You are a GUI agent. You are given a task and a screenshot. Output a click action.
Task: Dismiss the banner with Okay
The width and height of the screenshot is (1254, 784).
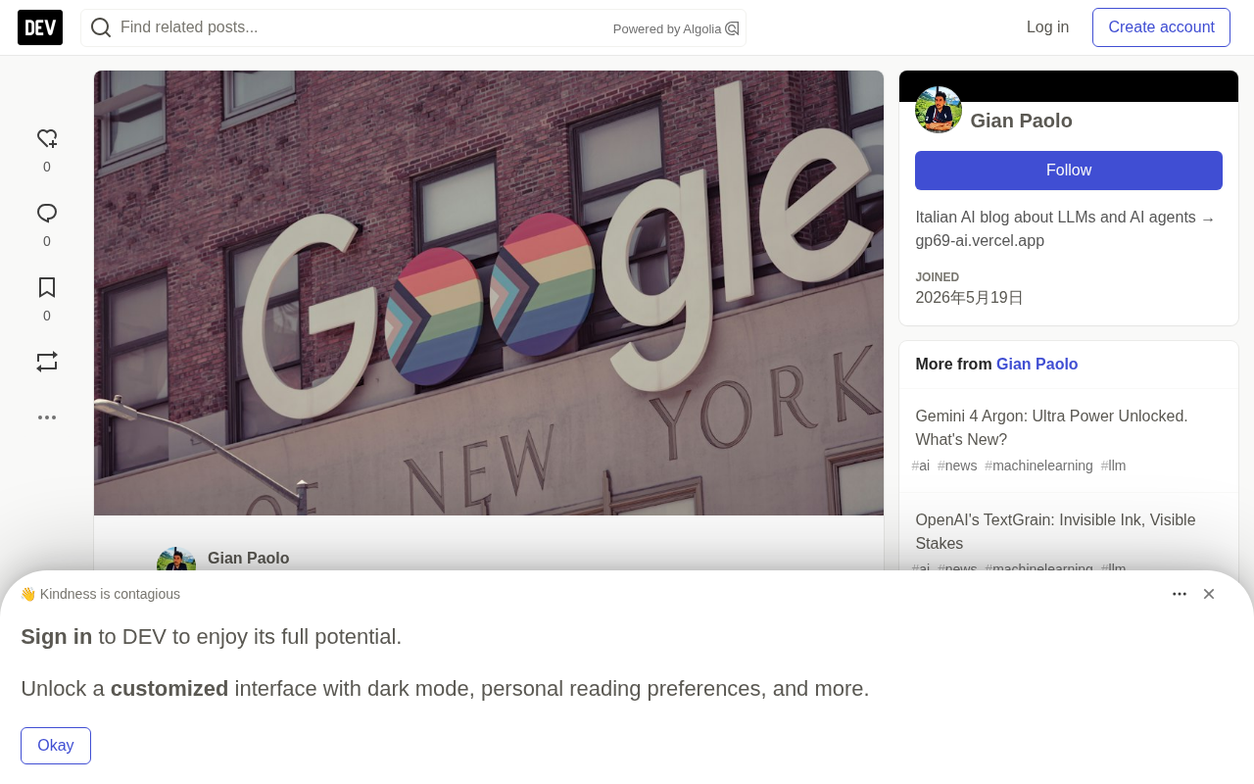56,746
